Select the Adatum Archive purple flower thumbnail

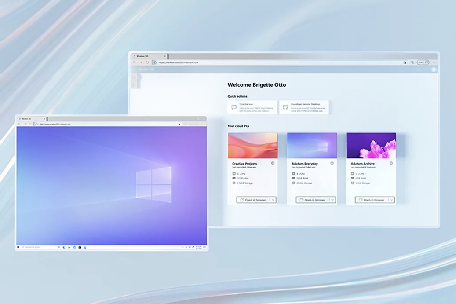tap(371, 146)
